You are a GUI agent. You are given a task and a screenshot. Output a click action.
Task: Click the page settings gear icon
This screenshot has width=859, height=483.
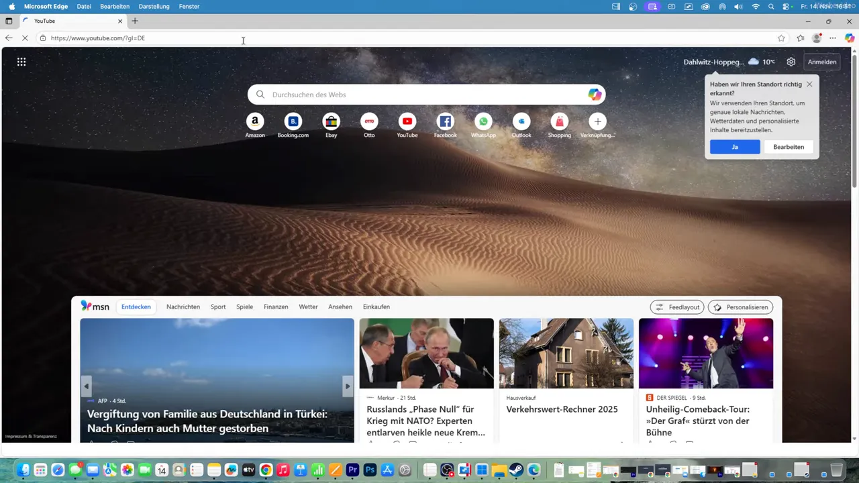click(791, 62)
